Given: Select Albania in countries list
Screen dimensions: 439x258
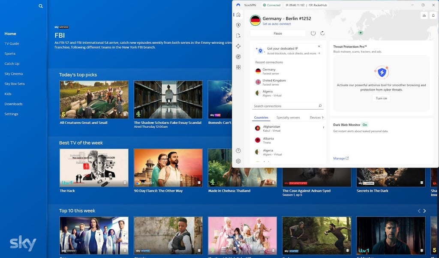Looking at the screenshot, I should click(288, 140).
